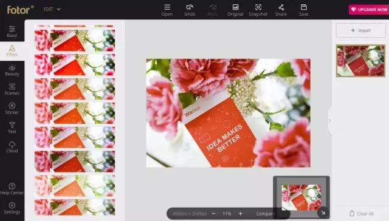This screenshot has width=389, height=221.
Task: Open the Cloud panel
Action: [x=12, y=147]
